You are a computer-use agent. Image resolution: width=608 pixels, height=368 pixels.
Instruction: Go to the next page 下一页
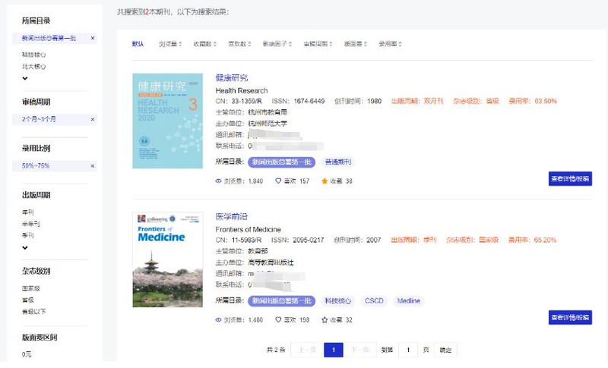point(359,350)
